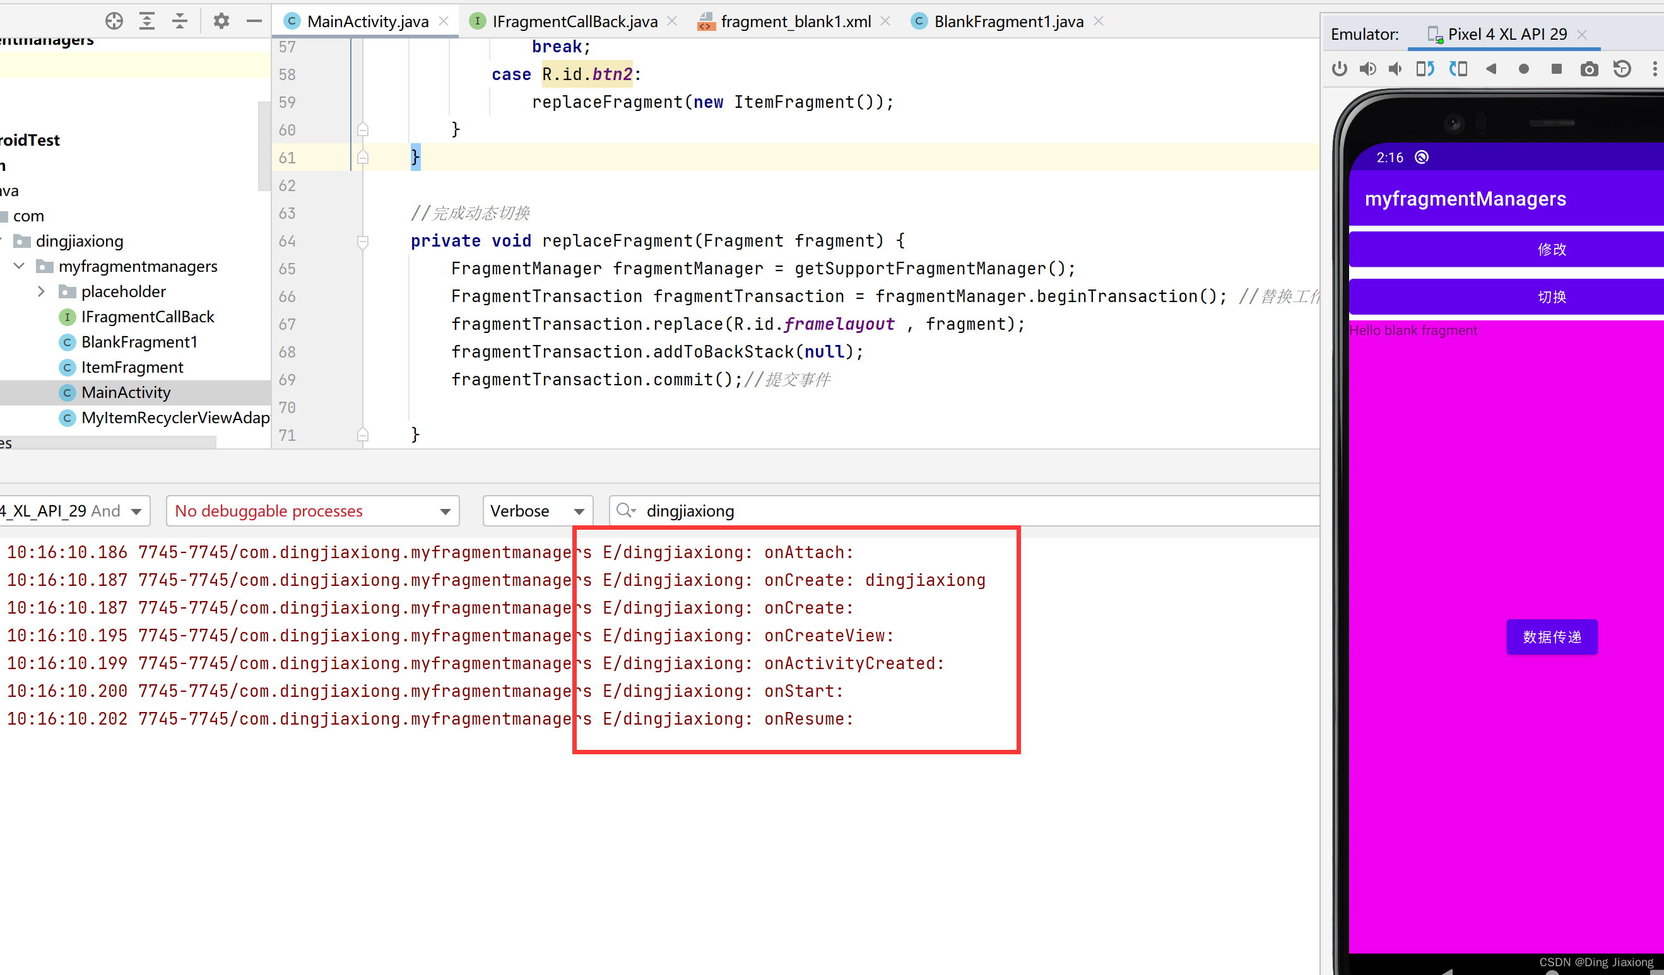Click the framelayout identifier on line 67

pos(839,324)
